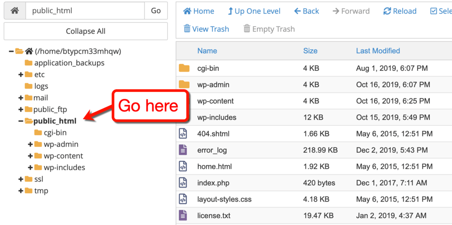Collapse the /home/btypcm33mhqw root node
Screen dimensions: 452x225
click(11, 51)
